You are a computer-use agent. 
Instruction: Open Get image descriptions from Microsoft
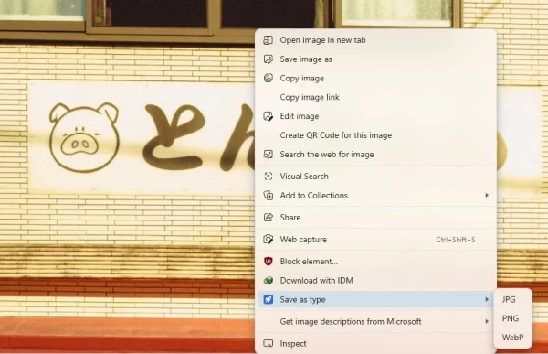[x=375, y=321]
